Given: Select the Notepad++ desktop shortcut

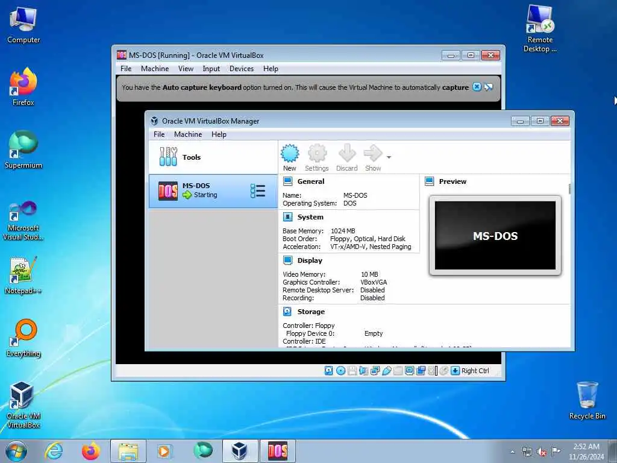Looking at the screenshot, I should (x=23, y=275).
